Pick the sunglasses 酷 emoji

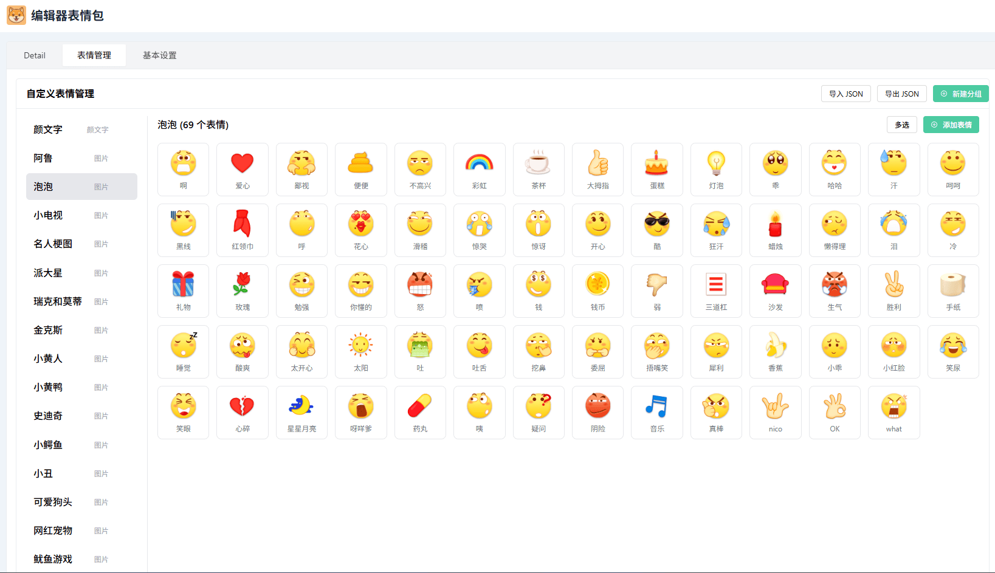click(656, 230)
